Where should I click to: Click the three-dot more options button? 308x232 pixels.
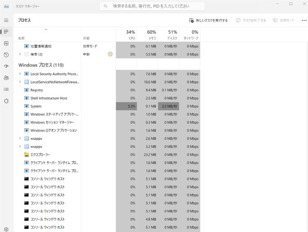pyautogui.click(x=304, y=21)
